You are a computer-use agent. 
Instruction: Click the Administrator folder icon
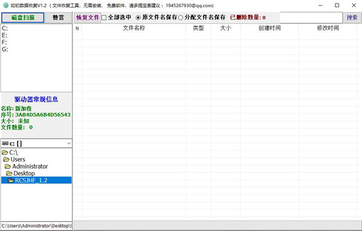click(x=8, y=166)
